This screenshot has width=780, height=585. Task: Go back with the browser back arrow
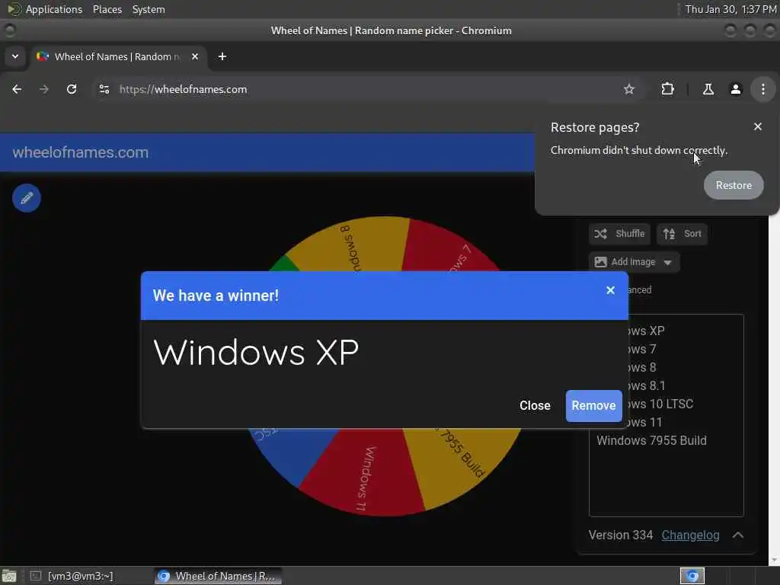(17, 89)
